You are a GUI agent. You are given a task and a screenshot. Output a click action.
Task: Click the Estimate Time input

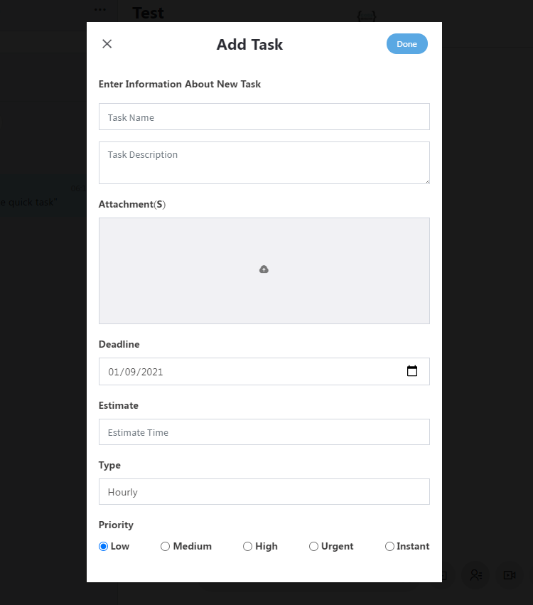264,432
